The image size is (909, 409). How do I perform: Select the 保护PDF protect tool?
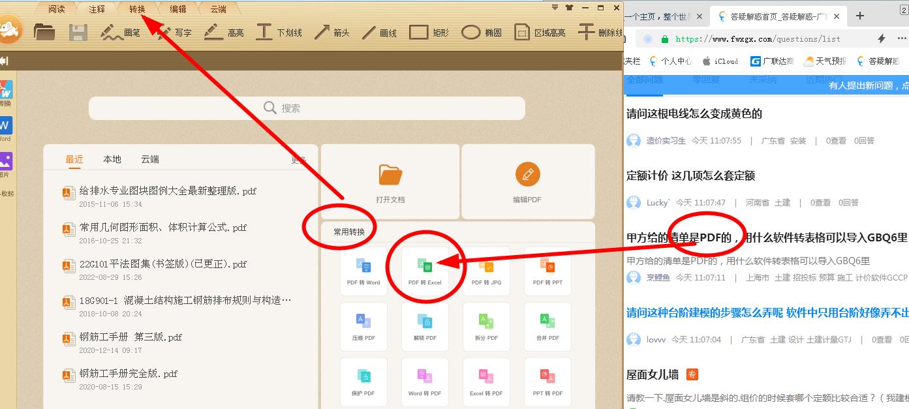click(363, 382)
